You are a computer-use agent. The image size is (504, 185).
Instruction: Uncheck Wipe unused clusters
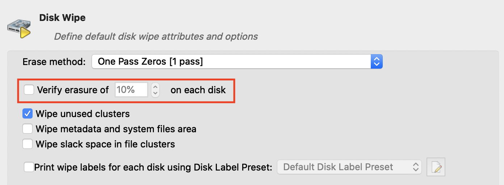pos(28,114)
